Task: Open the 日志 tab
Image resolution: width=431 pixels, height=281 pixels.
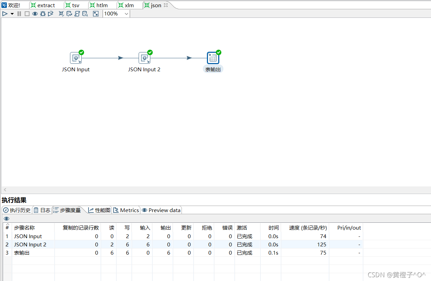Action: pos(42,210)
